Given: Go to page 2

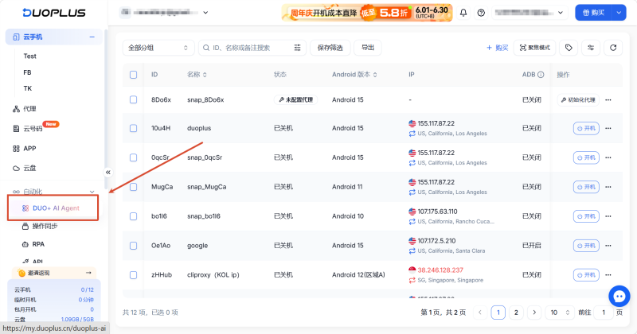Looking at the screenshot, I should click(x=516, y=313).
